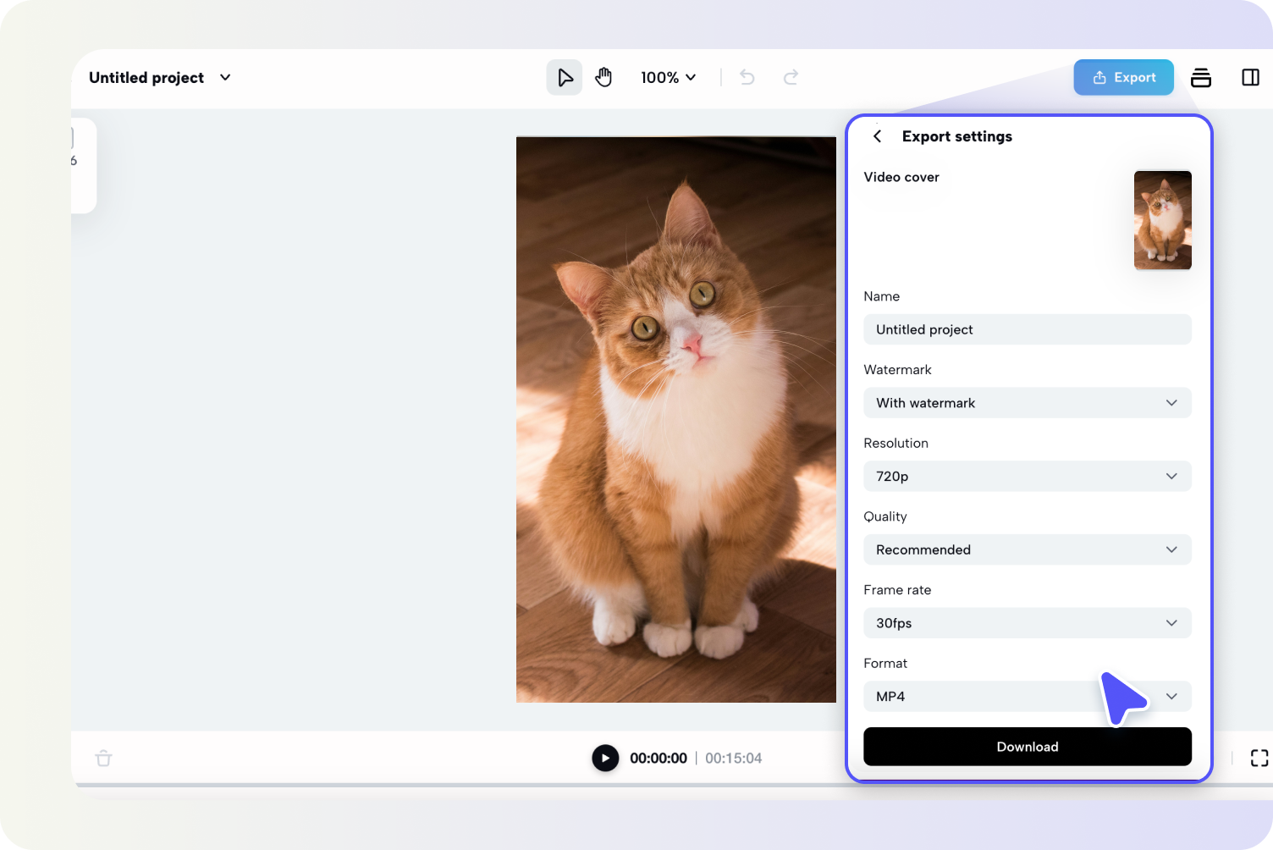Delete using the trash icon
This screenshot has height=850, width=1273.
tap(104, 758)
